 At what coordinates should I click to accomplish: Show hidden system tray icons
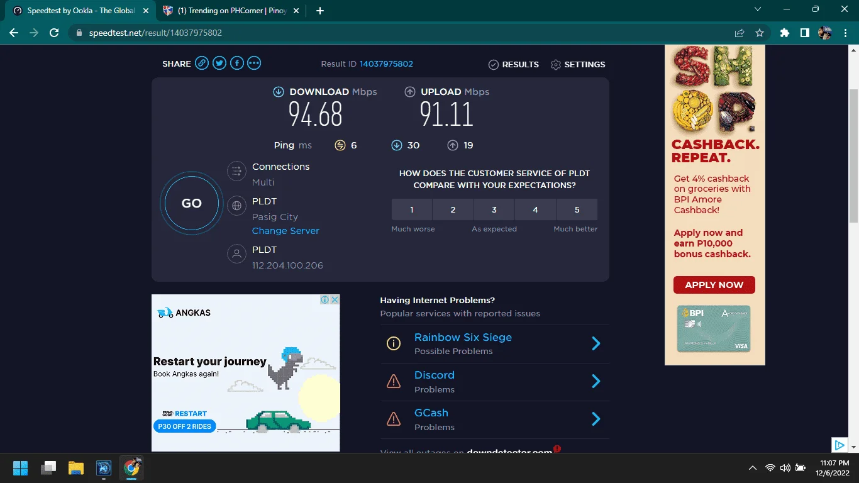(x=752, y=468)
